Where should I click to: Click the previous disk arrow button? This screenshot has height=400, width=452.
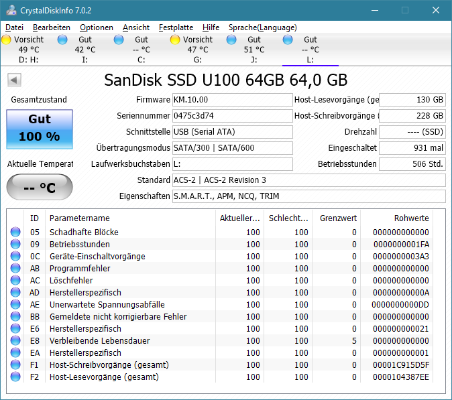(14, 80)
